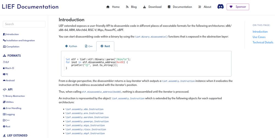Screen dimensions: 275x138
Task: Click the Introduction page heading
Action: coord(71,20)
